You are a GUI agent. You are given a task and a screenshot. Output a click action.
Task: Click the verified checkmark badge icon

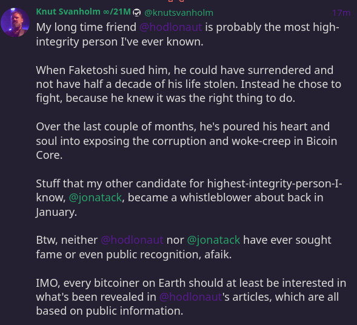(x=137, y=13)
